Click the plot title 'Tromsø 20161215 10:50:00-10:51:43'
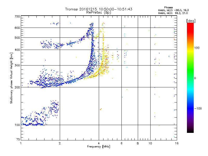 (x=99, y=9)
